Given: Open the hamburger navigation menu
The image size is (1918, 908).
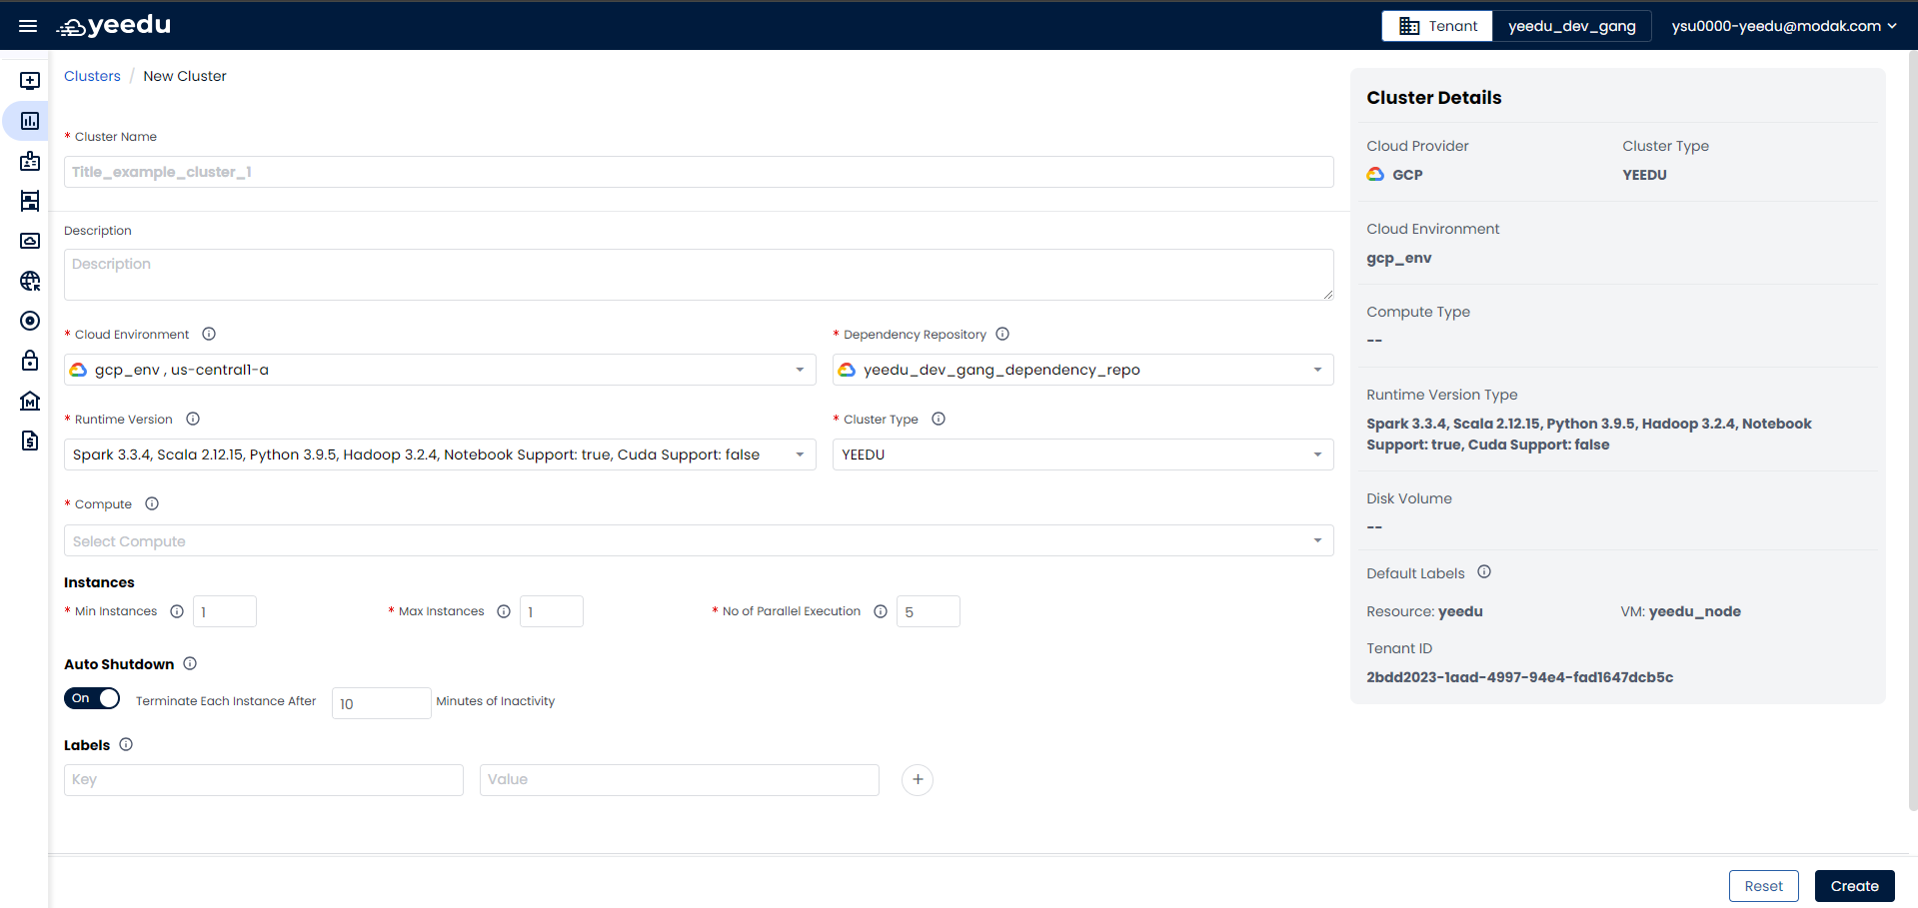Looking at the screenshot, I should [x=28, y=26].
